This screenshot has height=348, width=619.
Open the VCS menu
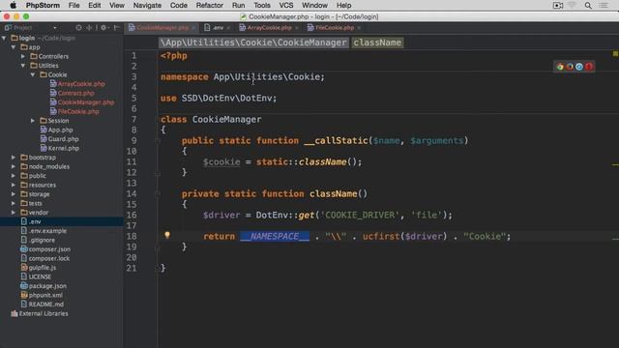point(286,5)
